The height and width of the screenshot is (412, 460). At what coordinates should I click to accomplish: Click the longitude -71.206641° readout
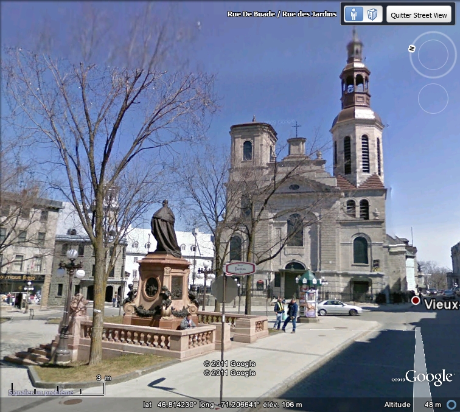pyautogui.click(x=229, y=405)
